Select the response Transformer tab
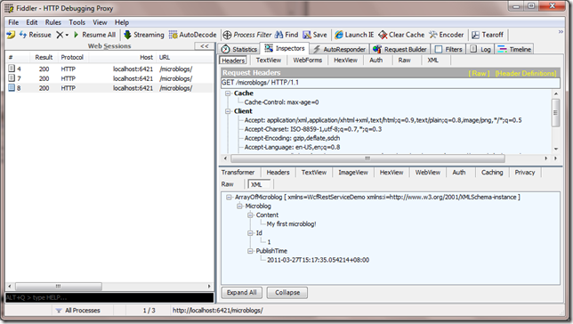 point(238,173)
